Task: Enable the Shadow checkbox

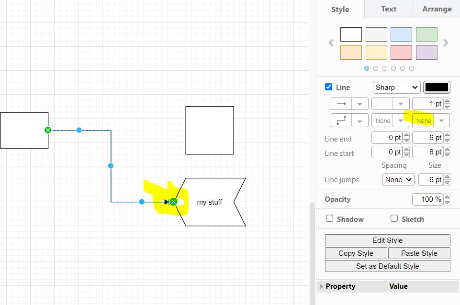Action: pos(329,218)
